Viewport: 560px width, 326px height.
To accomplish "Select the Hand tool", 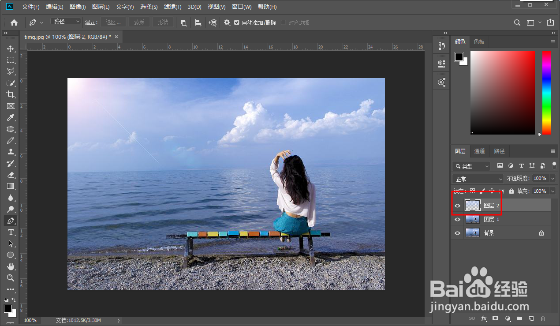I will pos(11,266).
